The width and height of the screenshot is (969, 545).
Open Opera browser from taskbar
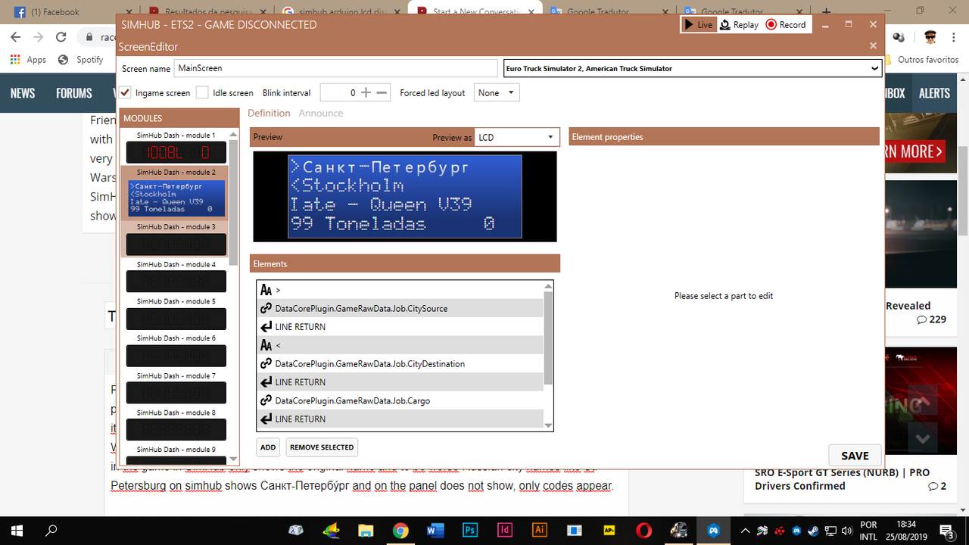(644, 530)
